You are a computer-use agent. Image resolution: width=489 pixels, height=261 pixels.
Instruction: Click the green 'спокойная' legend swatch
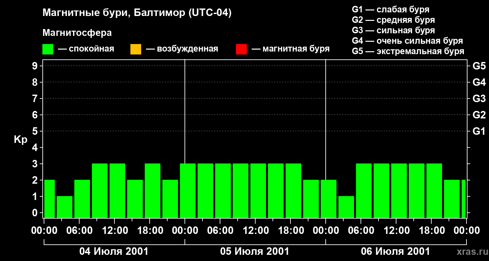pyautogui.click(x=48, y=49)
